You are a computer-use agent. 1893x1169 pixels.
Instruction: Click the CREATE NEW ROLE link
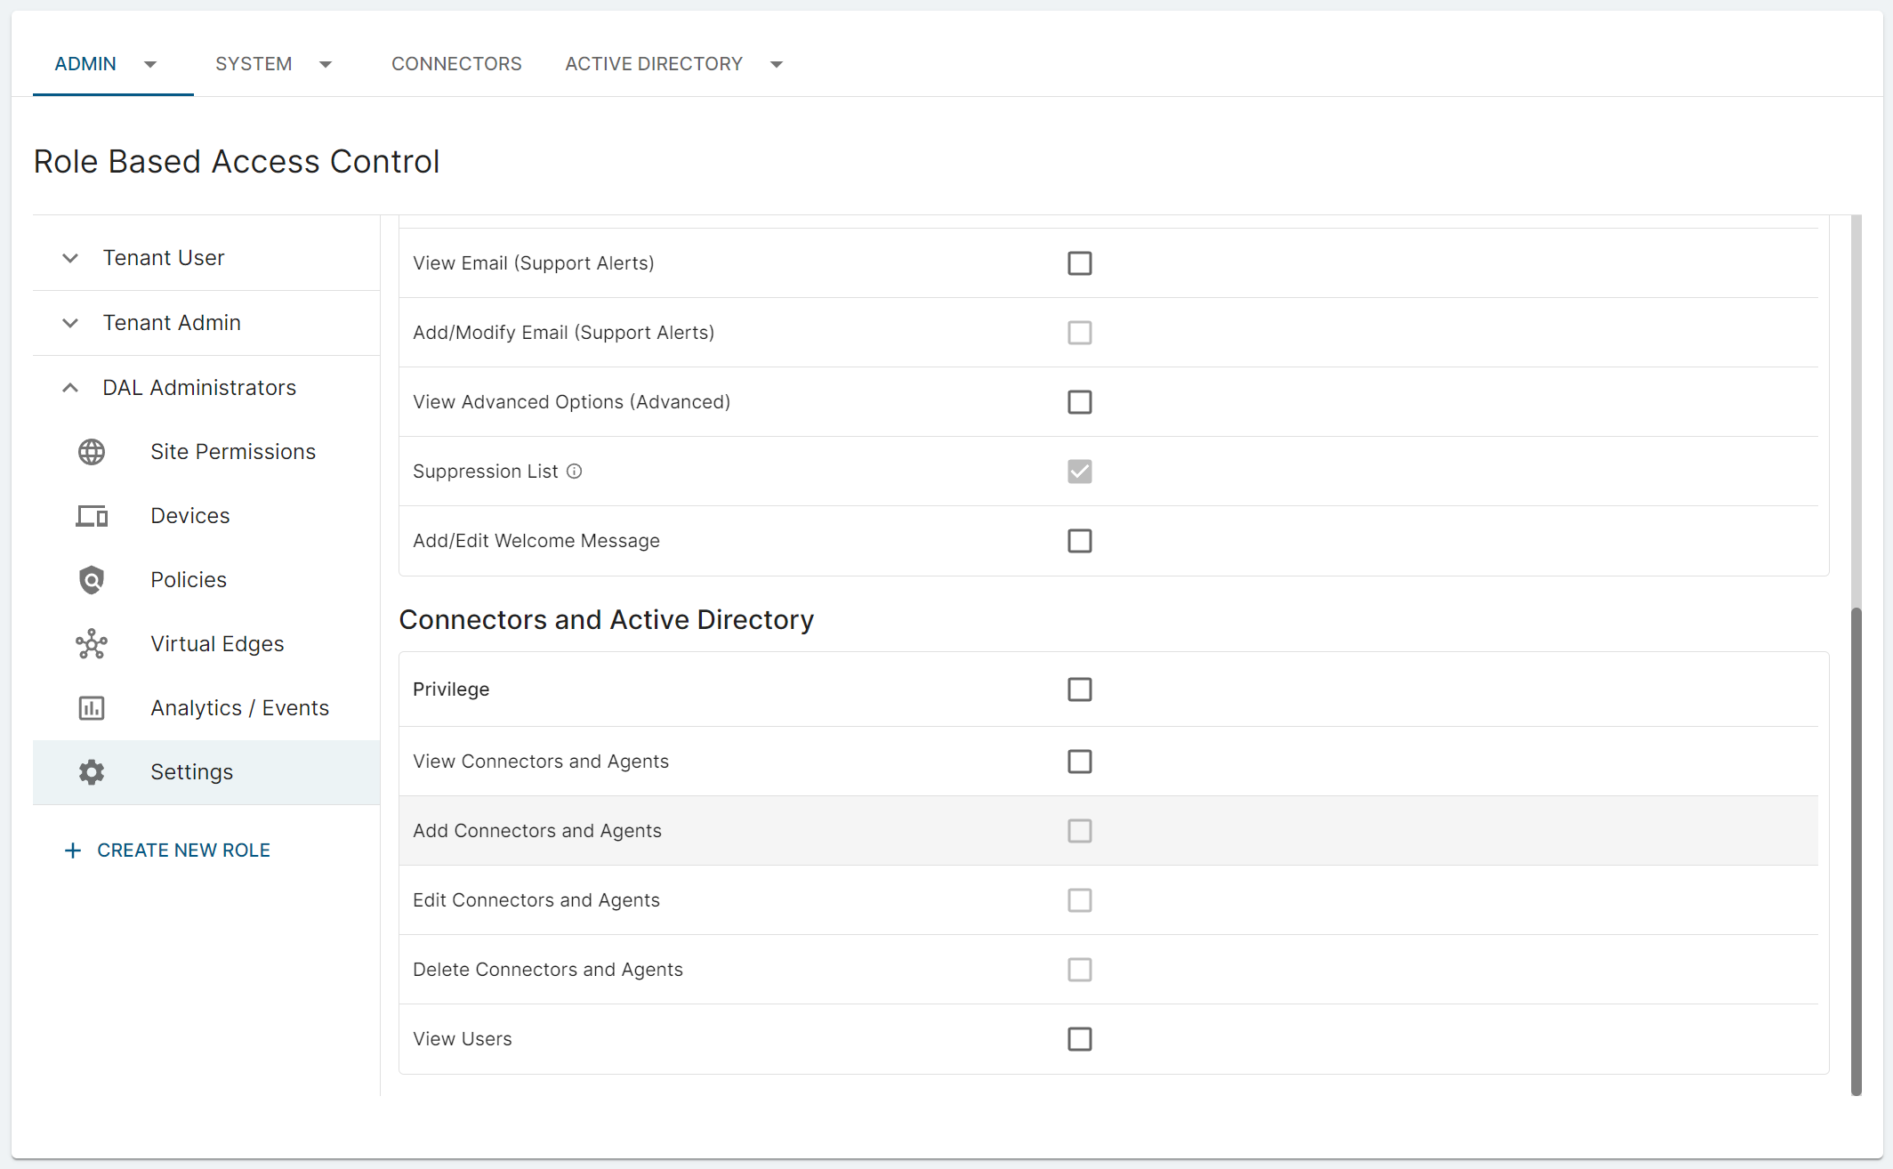point(183,851)
